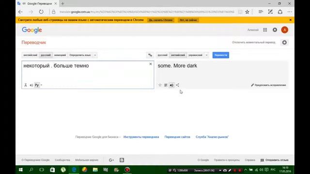This screenshot has width=310, height=174.
Task: Open the Phrasebook star button
Action: [284, 43]
